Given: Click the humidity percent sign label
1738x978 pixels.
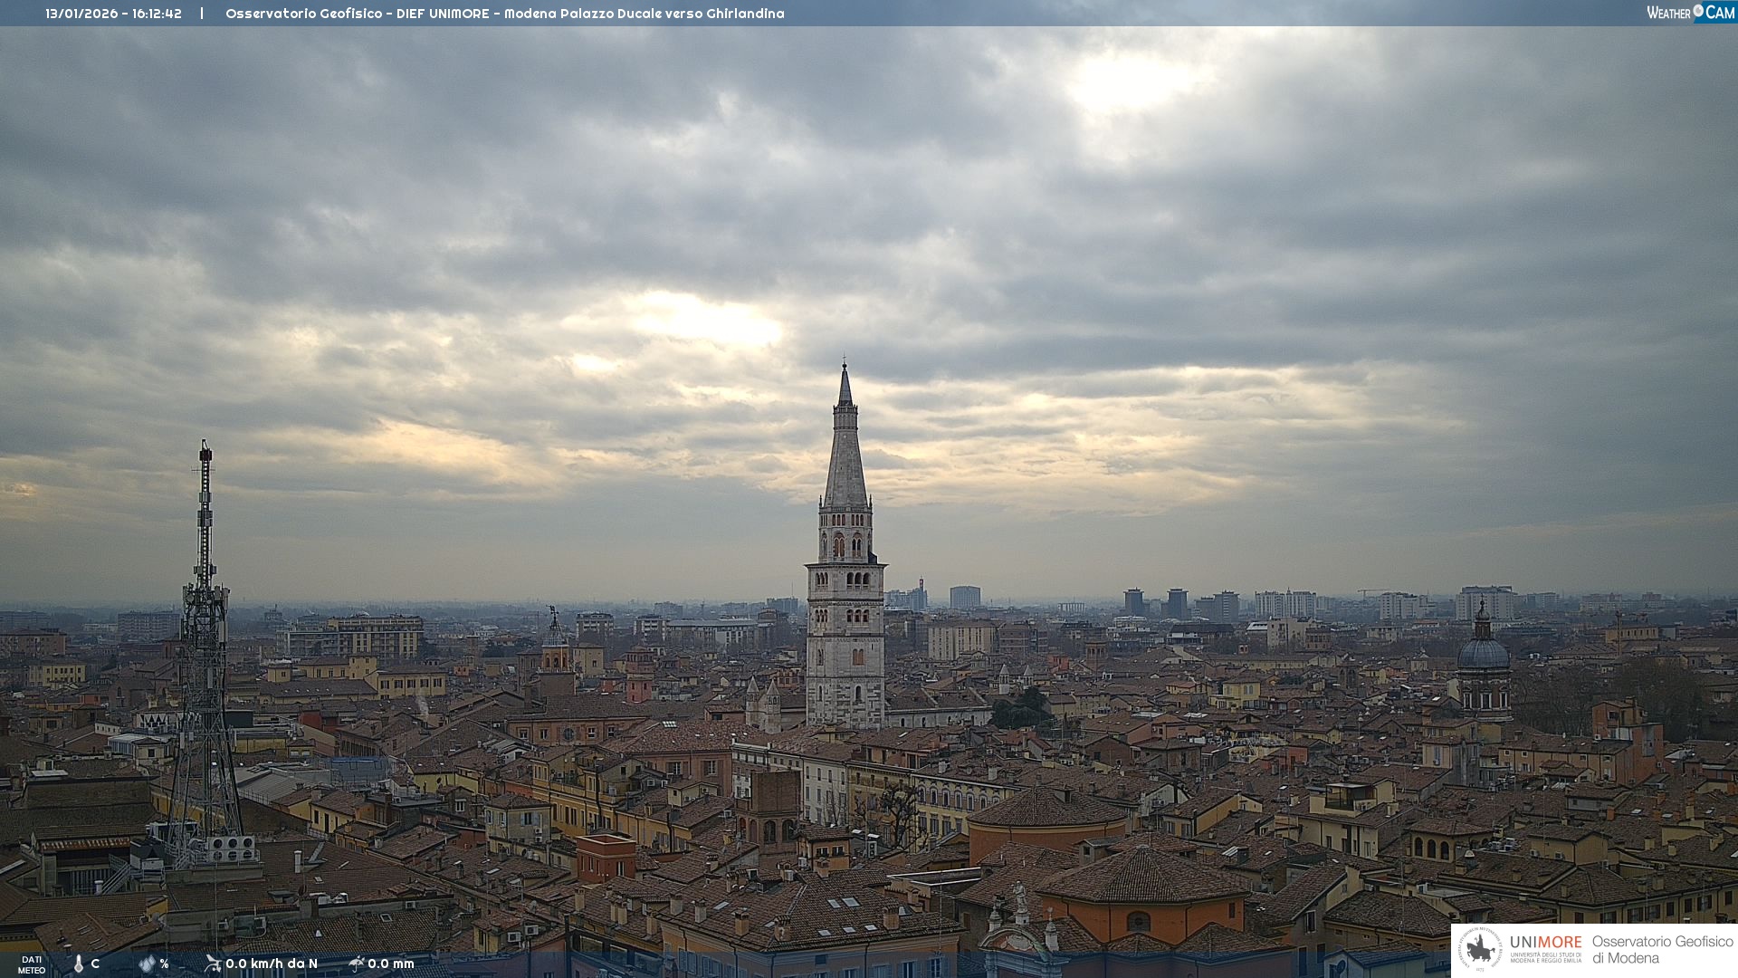Looking at the screenshot, I should tap(164, 964).
